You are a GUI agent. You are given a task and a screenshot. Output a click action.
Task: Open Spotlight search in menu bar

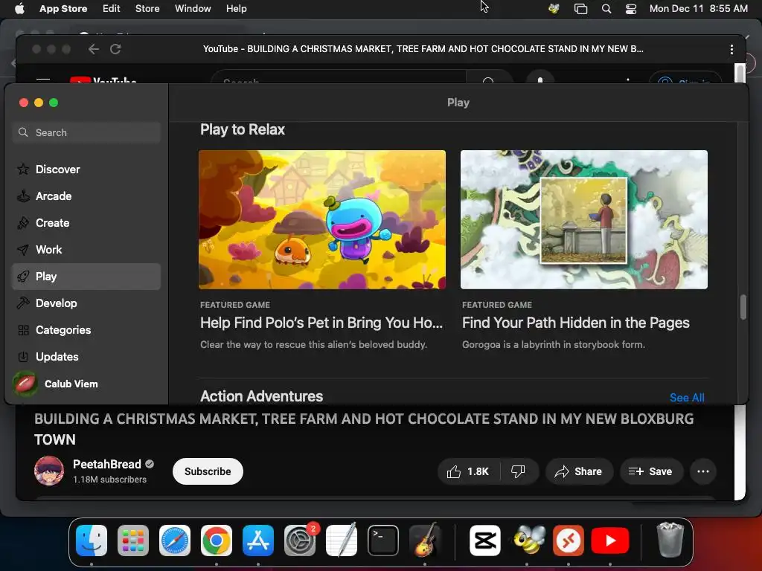(x=606, y=9)
